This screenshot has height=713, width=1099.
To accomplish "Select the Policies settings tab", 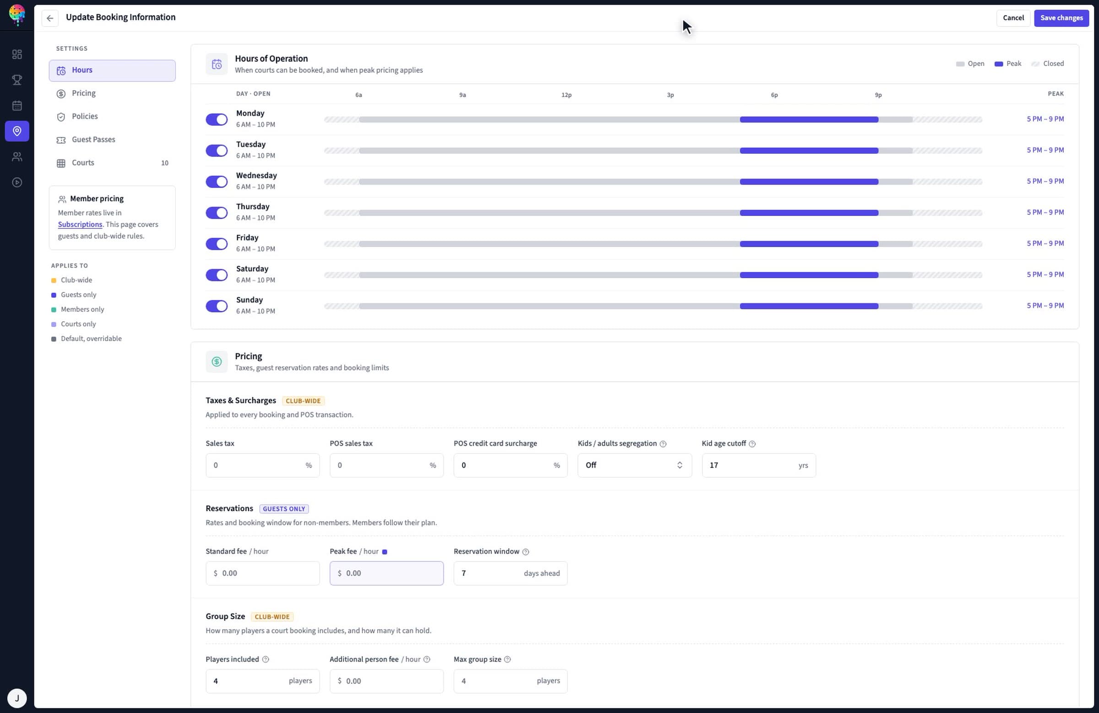I will [x=112, y=117].
